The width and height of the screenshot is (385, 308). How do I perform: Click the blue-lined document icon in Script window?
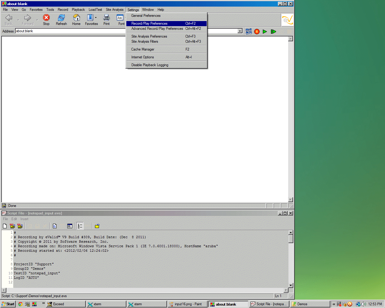55,226
